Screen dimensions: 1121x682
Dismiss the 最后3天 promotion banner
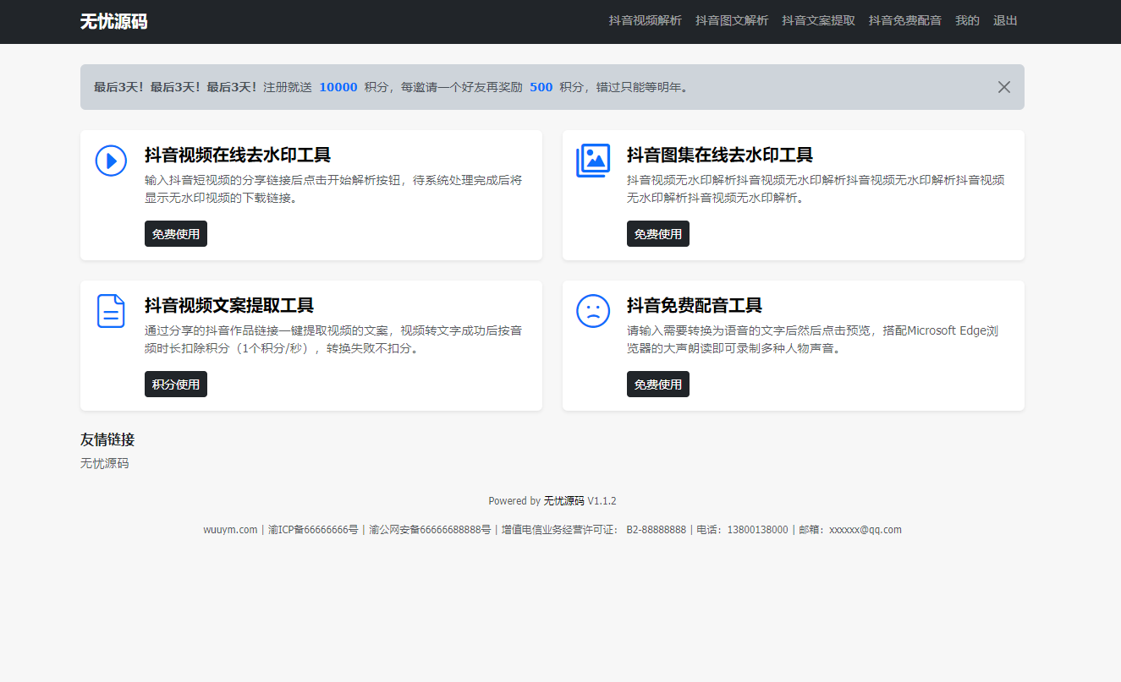(1004, 86)
